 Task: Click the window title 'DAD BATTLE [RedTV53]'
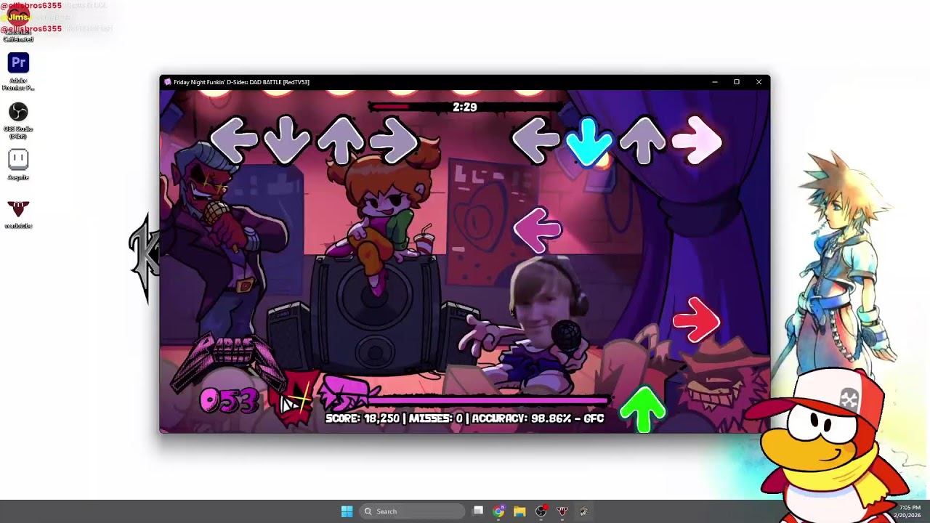pyautogui.click(x=279, y=82)
